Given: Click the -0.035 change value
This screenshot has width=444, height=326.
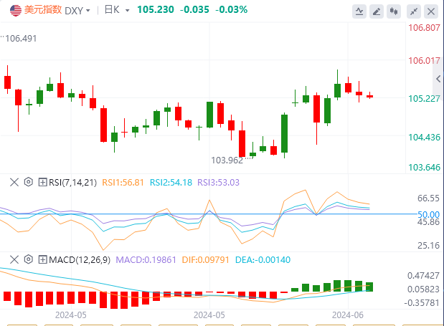Looking at the screenshot, I should coord(194,9).
